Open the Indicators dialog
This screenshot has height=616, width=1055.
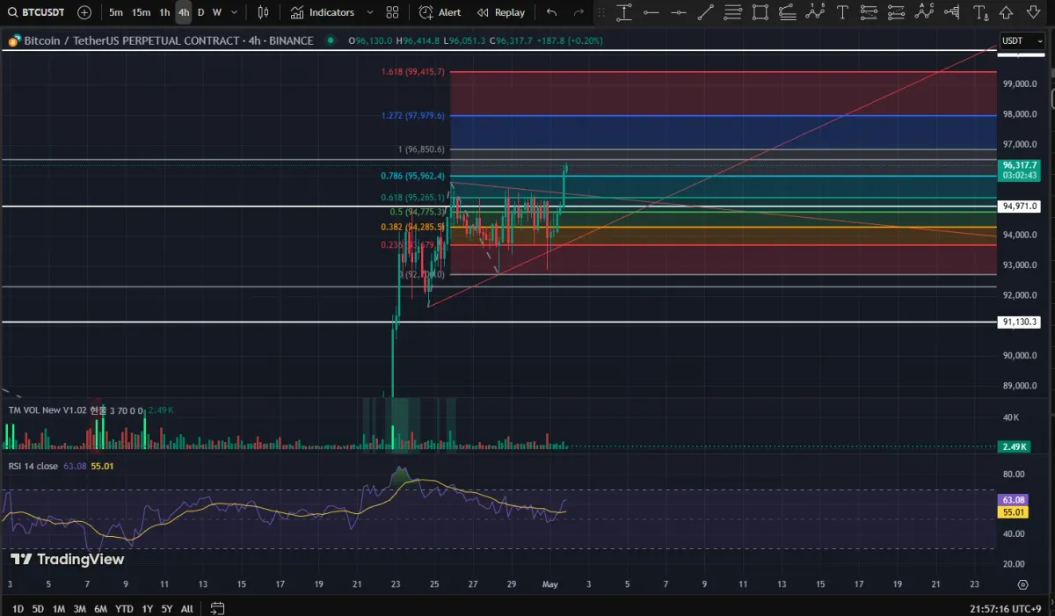coord(323,12)
